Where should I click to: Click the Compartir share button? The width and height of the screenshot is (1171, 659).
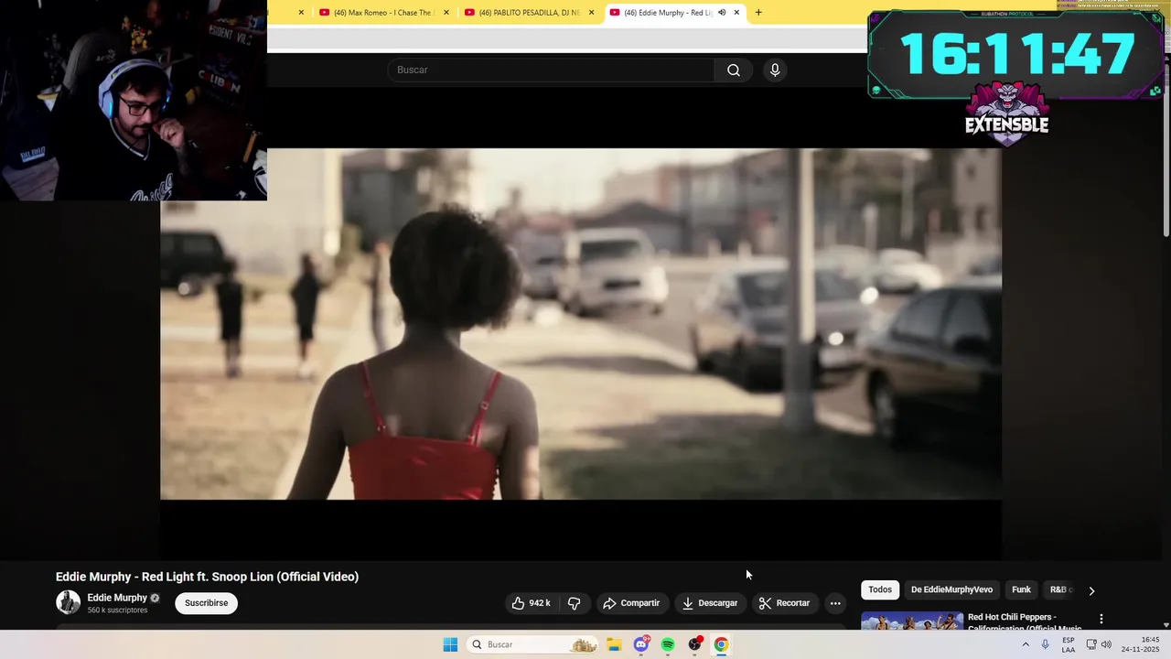coord(631,603)
